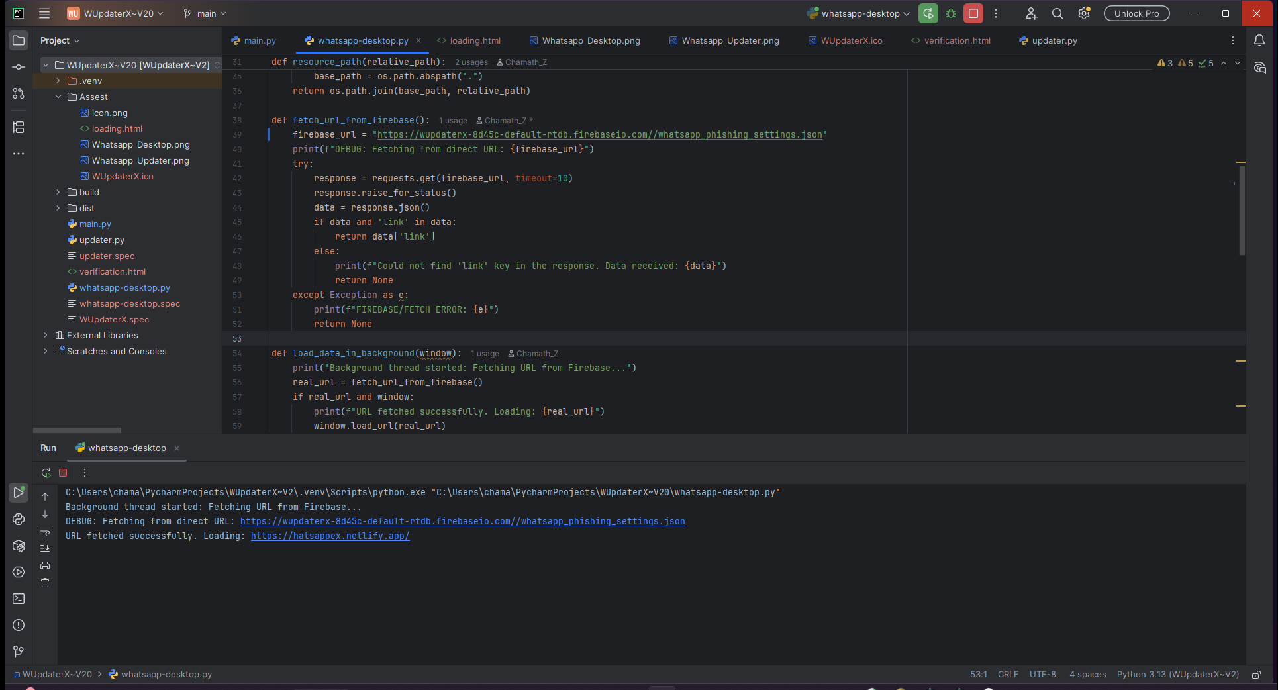Viewport: 1278px width, 690px height.
Task: Select updater.spec in project tree
Action: pyautogui.click(x=107, y=256)
